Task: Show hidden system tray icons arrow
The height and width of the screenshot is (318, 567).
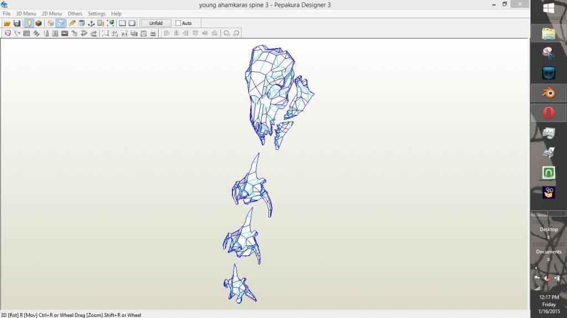Action: [x=536, y=268]
